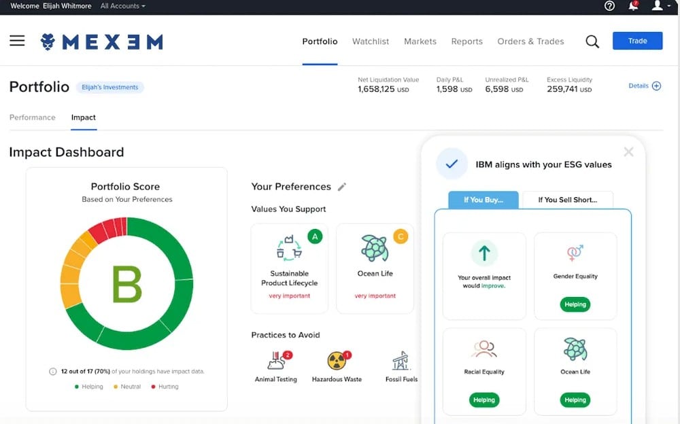Open the hamburger navigation menu
The image size is (680, 424).
[x=17, y=41]
